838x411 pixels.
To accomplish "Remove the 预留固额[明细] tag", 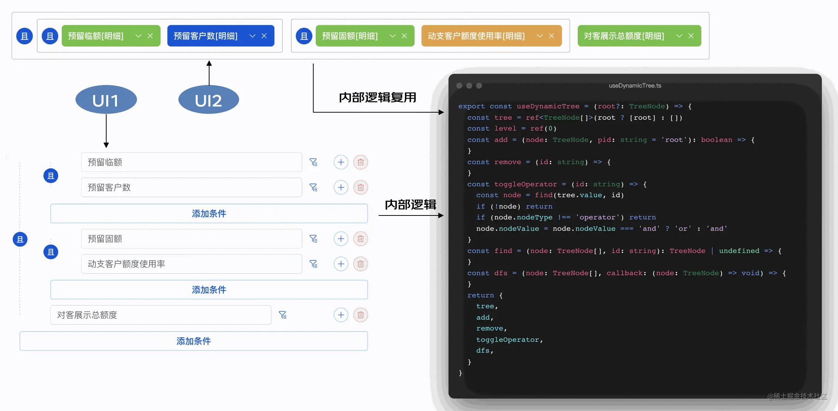I will (x=404, y=36).
